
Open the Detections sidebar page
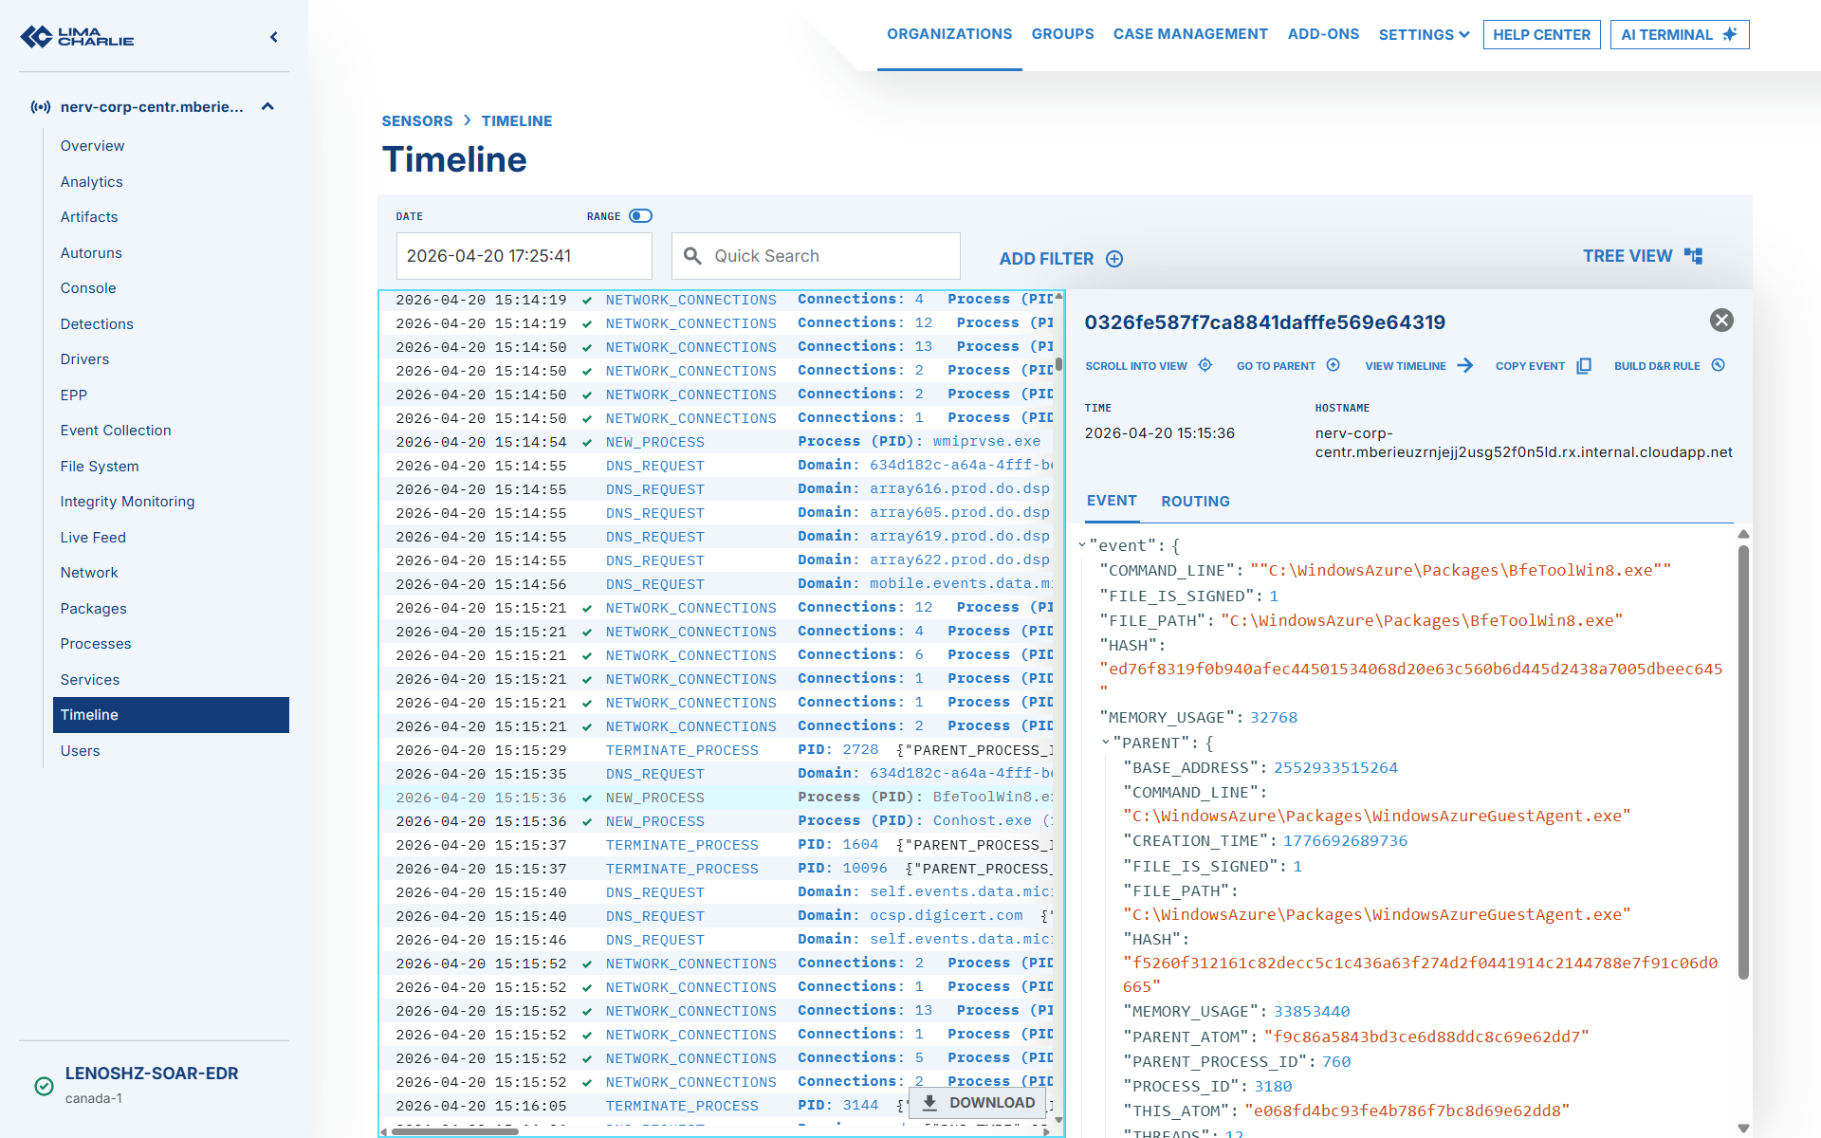click(x=97, y=323)
